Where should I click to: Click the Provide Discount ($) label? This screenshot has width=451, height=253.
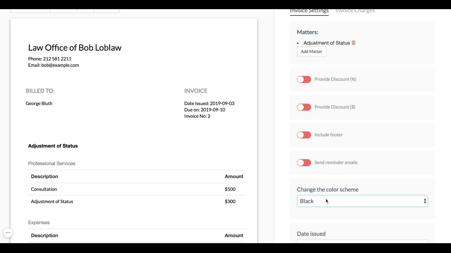335,107
